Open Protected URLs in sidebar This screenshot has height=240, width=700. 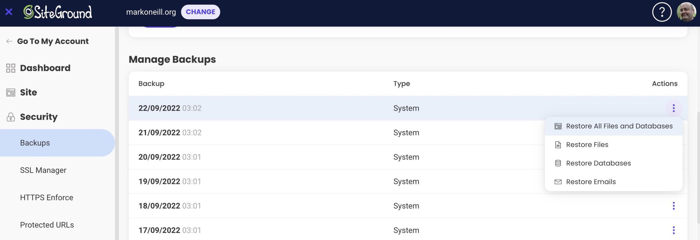point(47,225)
